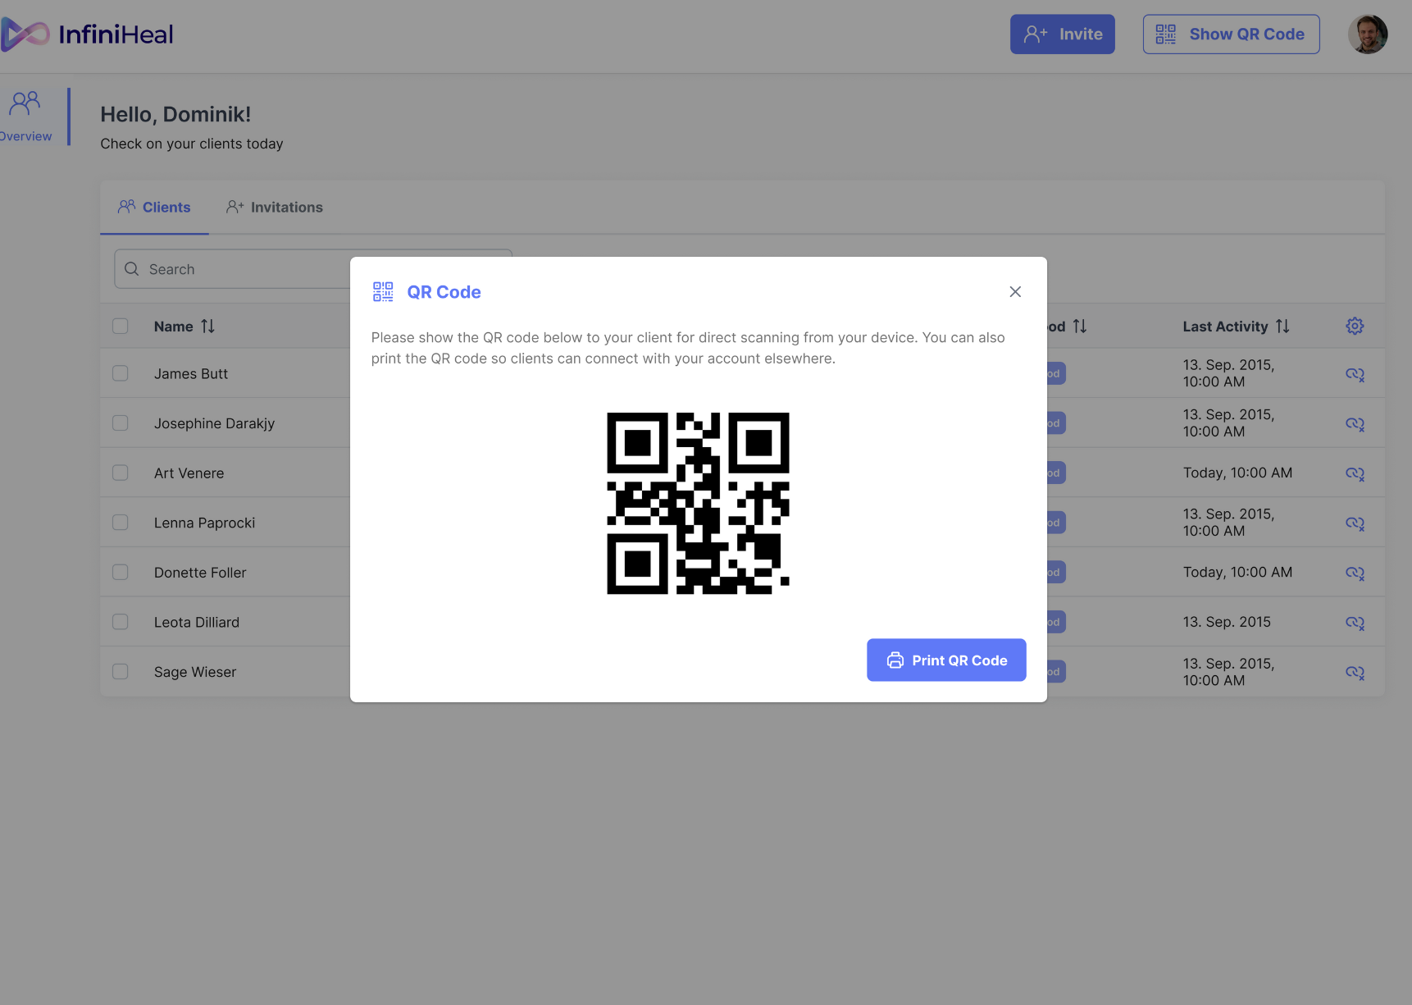
Task: Open table settings gear icon
Action: (x=1355, y=327)
